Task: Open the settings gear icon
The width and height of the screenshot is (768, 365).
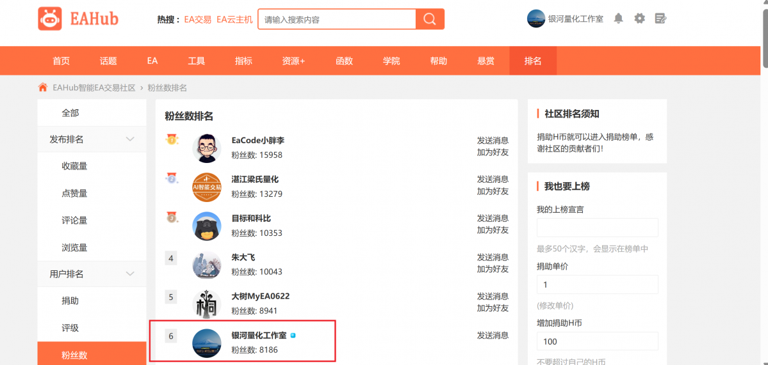Action: click(640, 19)
